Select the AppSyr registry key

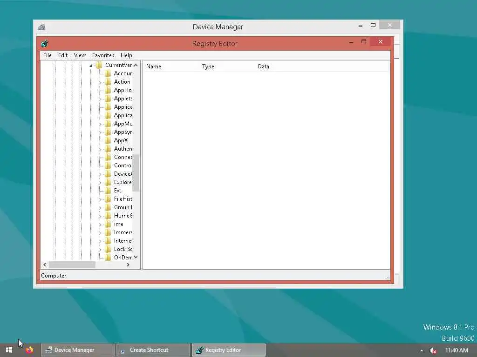coord(123,132)
